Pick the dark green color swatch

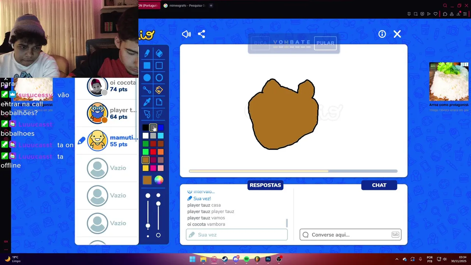tap(145, 144)
